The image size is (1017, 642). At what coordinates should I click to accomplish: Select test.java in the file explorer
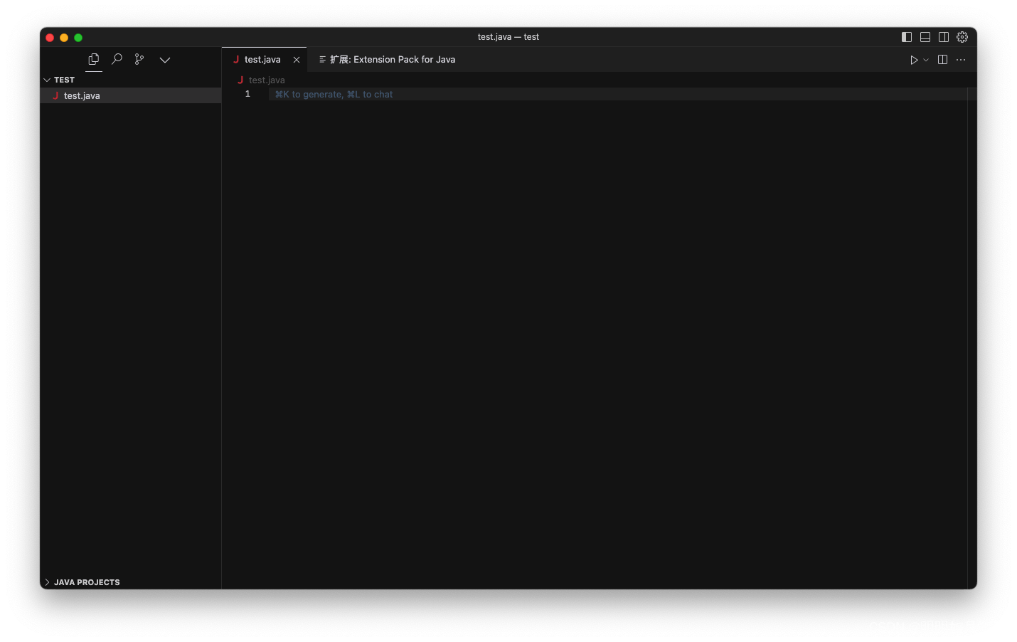click(x=130, y=95)
